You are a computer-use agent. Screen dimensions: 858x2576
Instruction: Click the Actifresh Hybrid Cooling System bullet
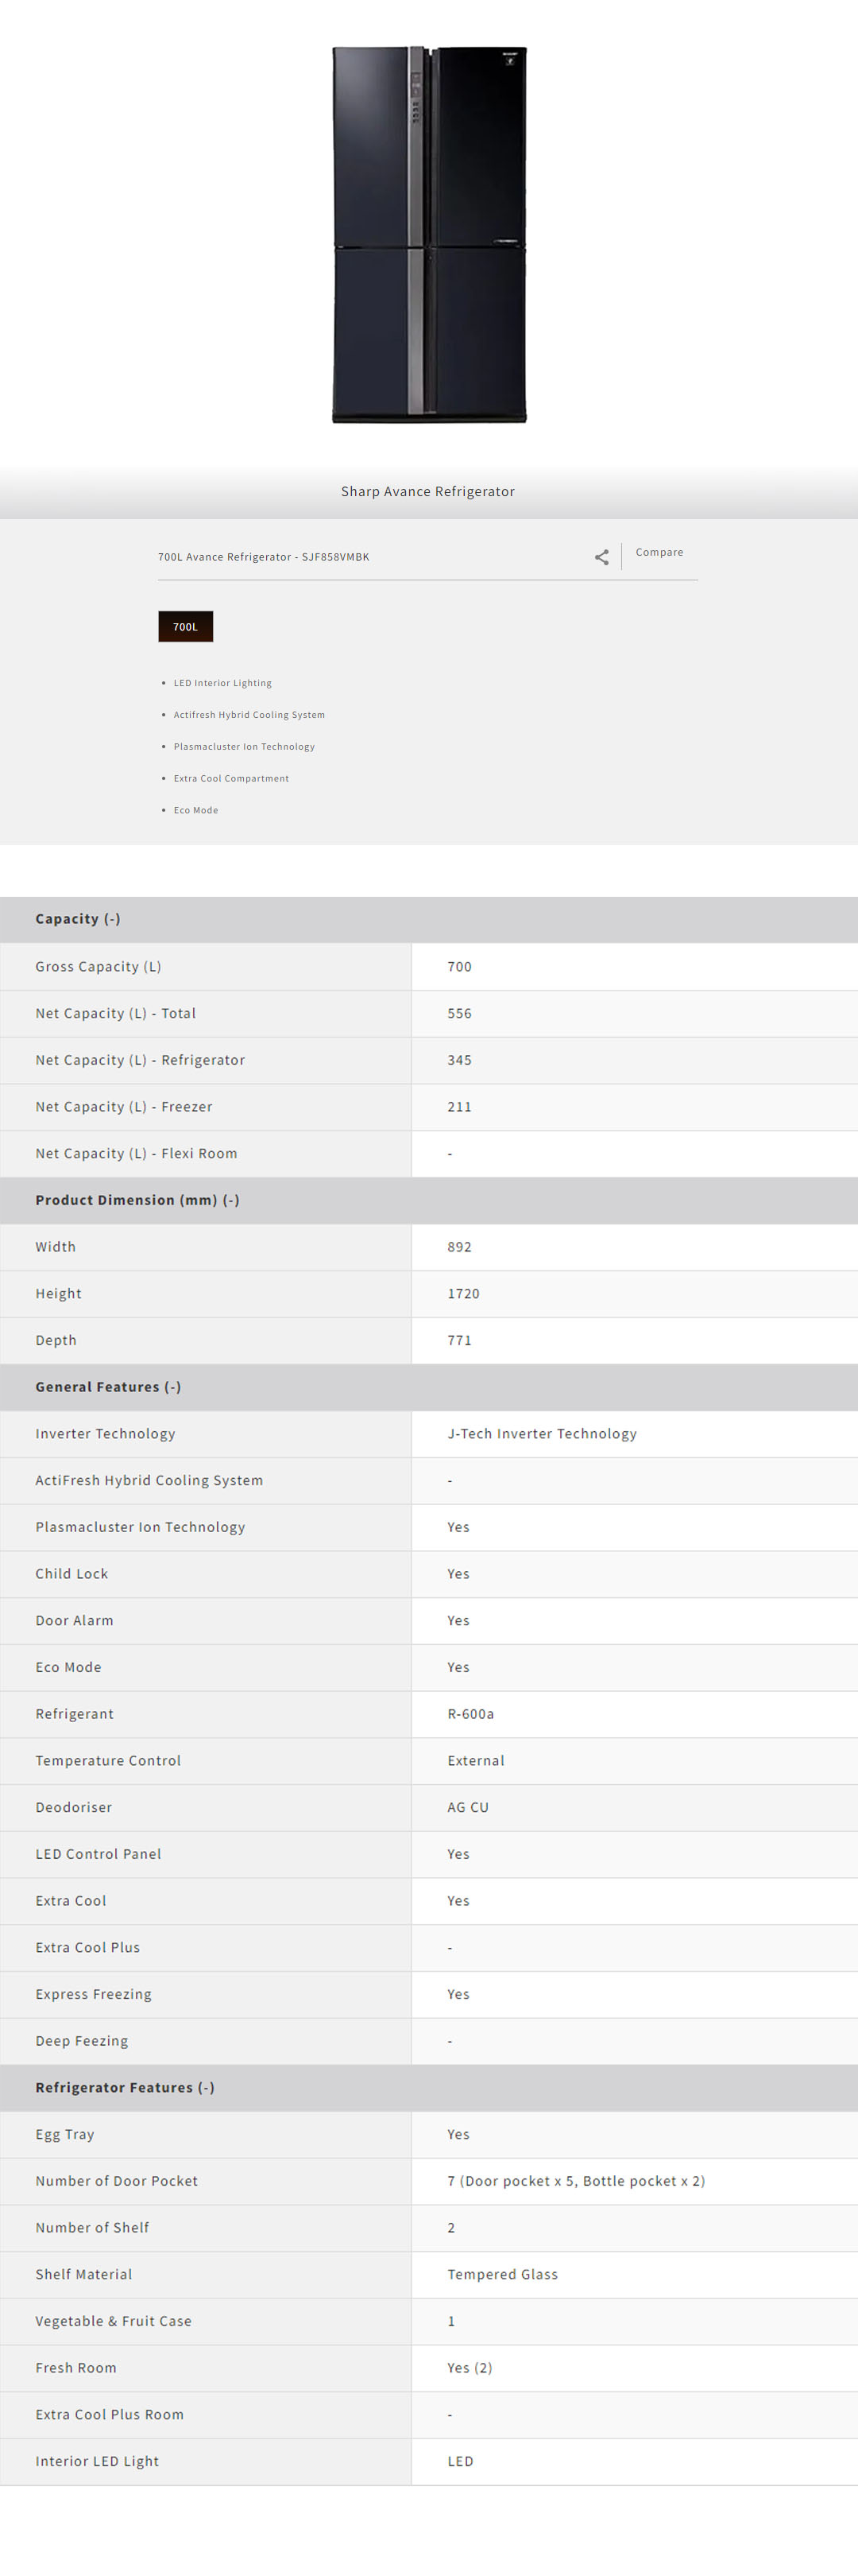(x=249, y=715)
